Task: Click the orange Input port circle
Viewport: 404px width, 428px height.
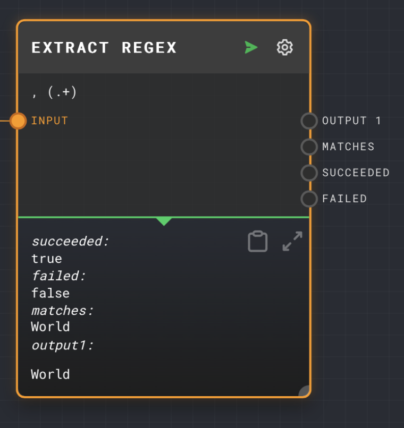Action: tap(18, 121)
